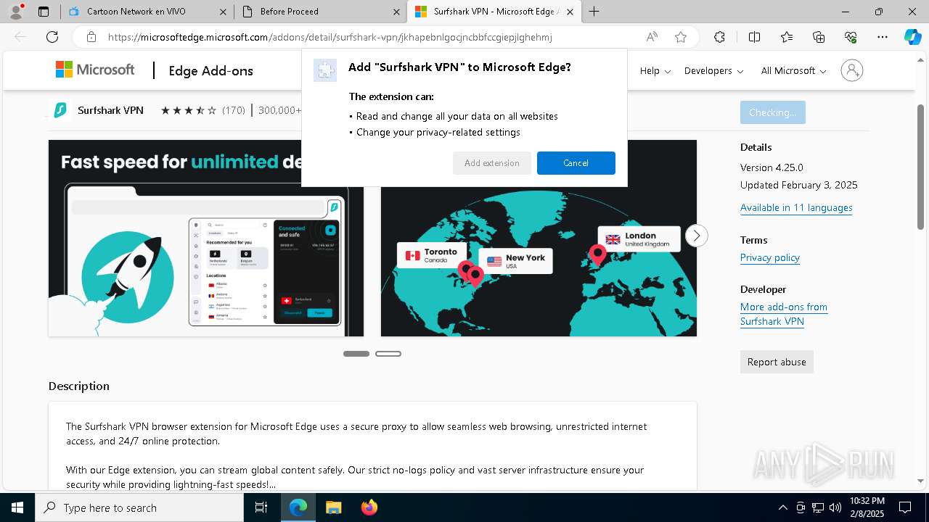Open the Edge profile icon
The image size is (929, 522).
[x=15, y=12]
